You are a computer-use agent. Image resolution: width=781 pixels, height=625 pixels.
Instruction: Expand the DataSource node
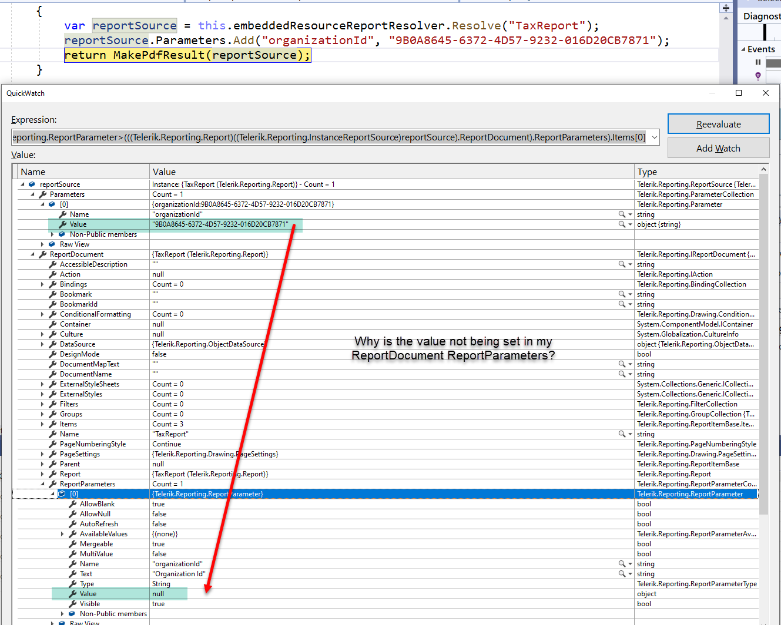click(x=42, y=344)
